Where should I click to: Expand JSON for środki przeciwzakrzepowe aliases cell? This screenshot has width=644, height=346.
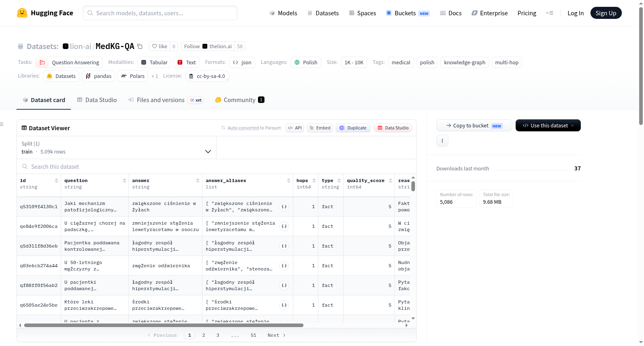click(x=284, y=305)
